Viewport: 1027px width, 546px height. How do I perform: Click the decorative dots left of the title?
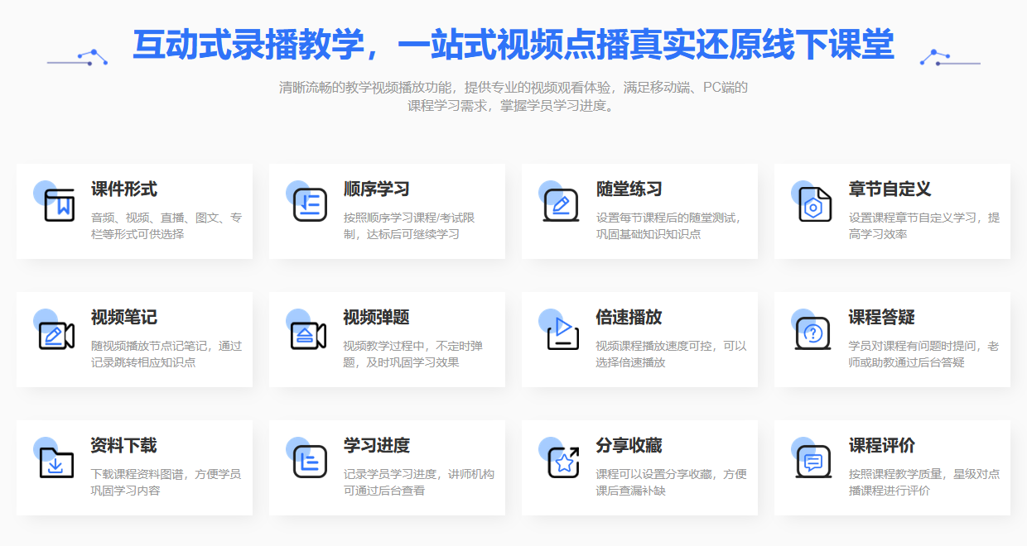(x=80, y=56)
